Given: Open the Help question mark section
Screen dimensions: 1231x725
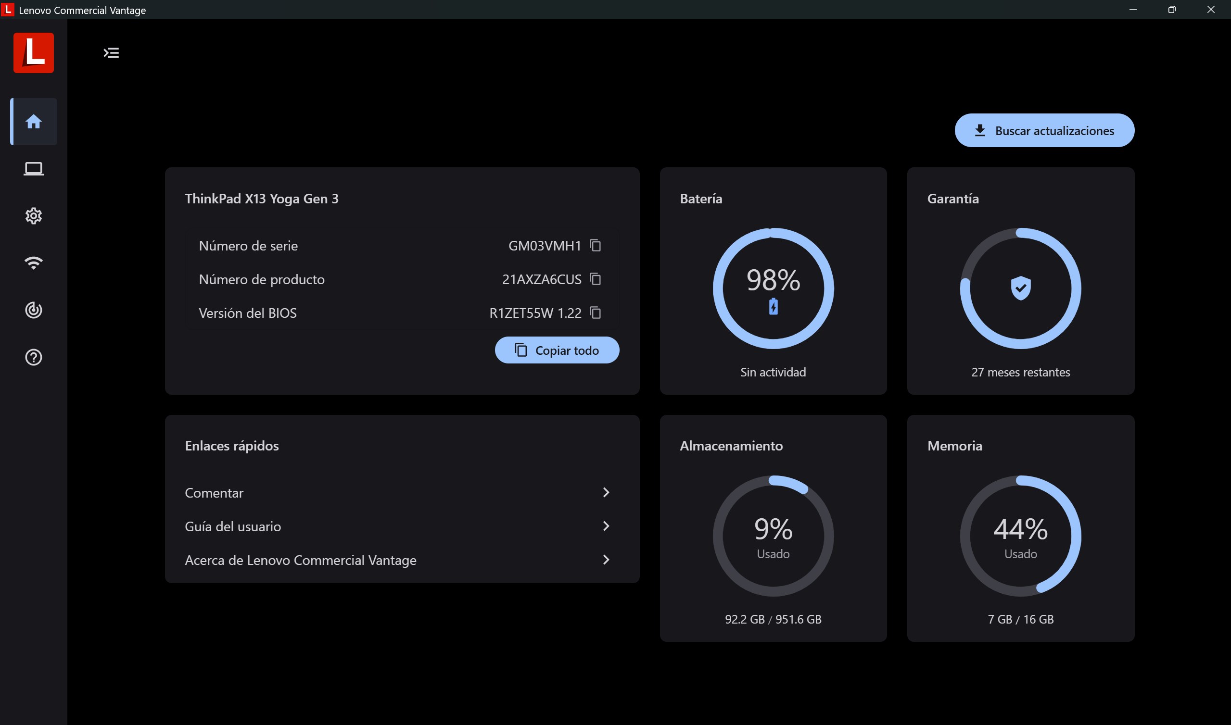Looking at the screenshot, I should coord(34,358).
